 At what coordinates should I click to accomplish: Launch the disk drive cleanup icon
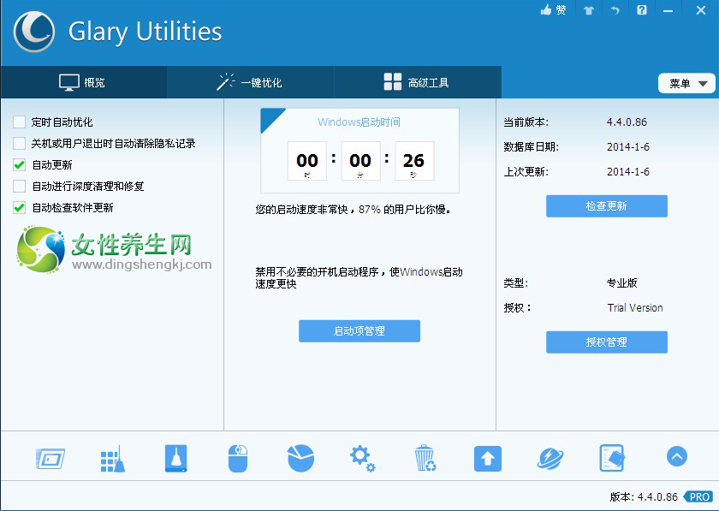(176, 458)
